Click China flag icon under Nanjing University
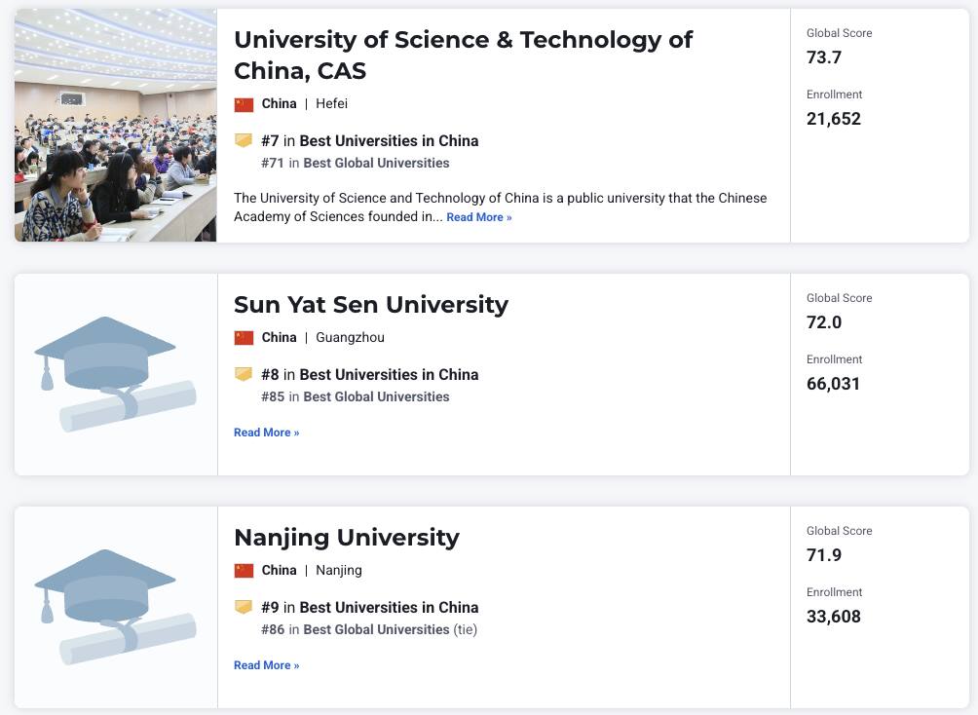Viewport: 978px width, 715px height. pos(244,571)
